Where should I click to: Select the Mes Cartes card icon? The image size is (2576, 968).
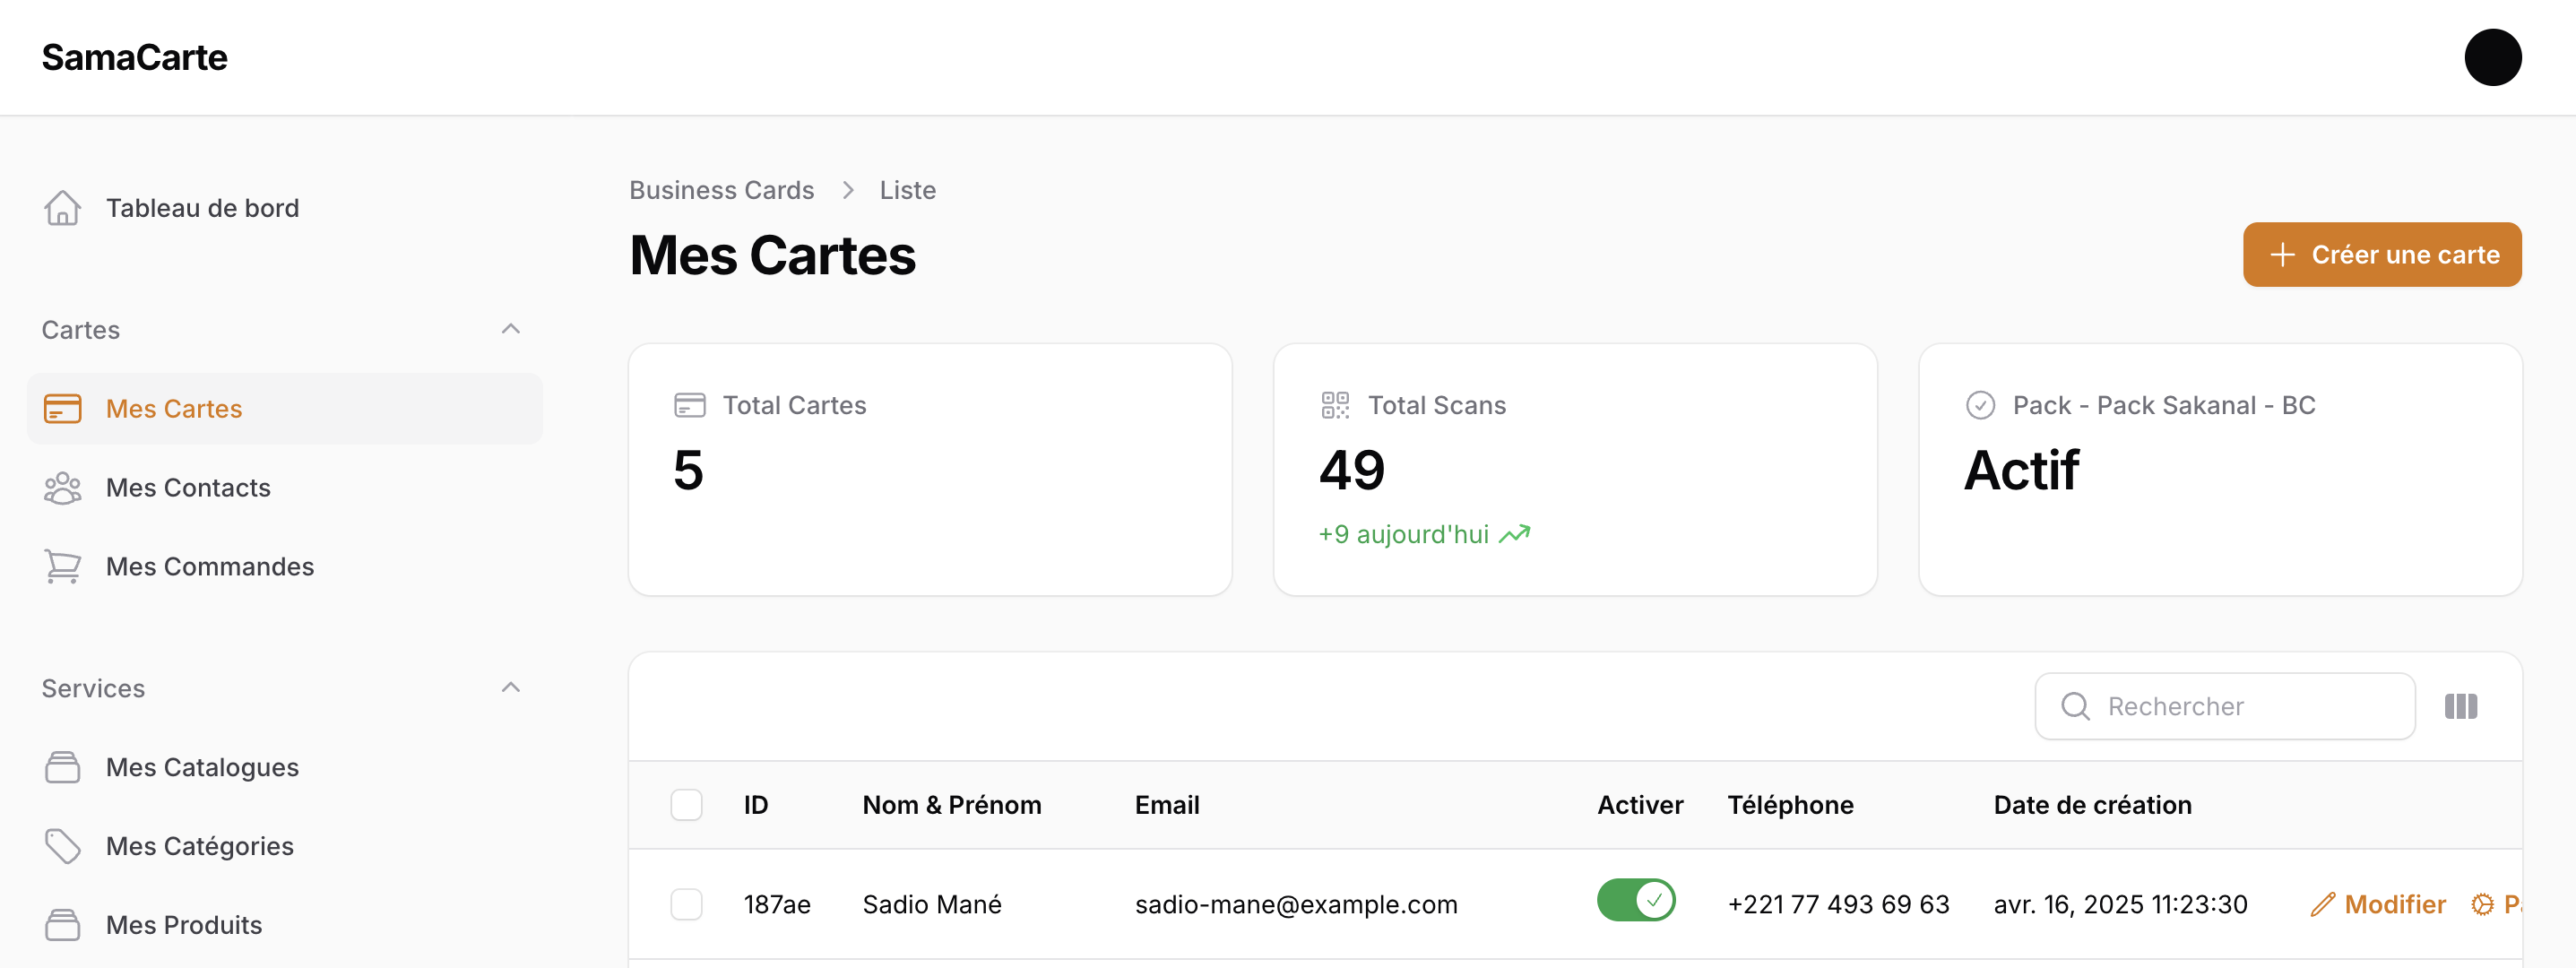63,408
